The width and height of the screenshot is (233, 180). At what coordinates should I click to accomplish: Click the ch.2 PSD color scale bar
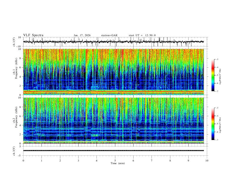[x=213, y=124]
